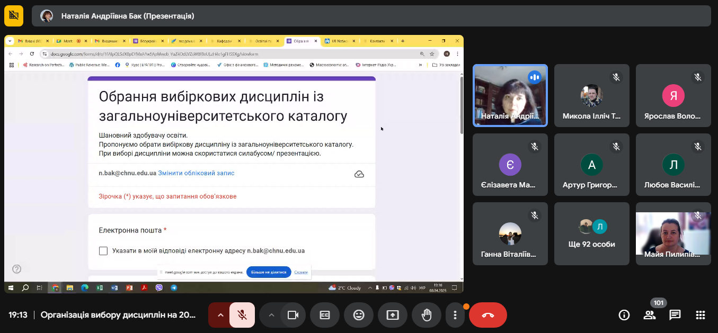Open the Ще 92 особи tile

pyautogui.click(x=592, y=233)
